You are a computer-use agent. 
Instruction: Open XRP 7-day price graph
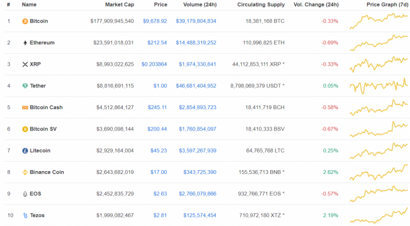pos(379,64)
